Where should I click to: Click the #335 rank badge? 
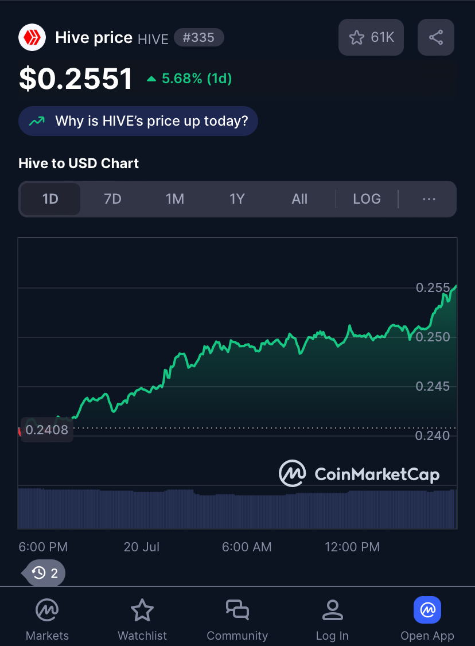[x=198, y=37]
